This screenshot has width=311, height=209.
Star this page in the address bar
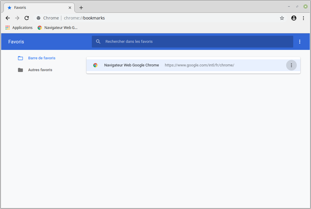[282, 18]
